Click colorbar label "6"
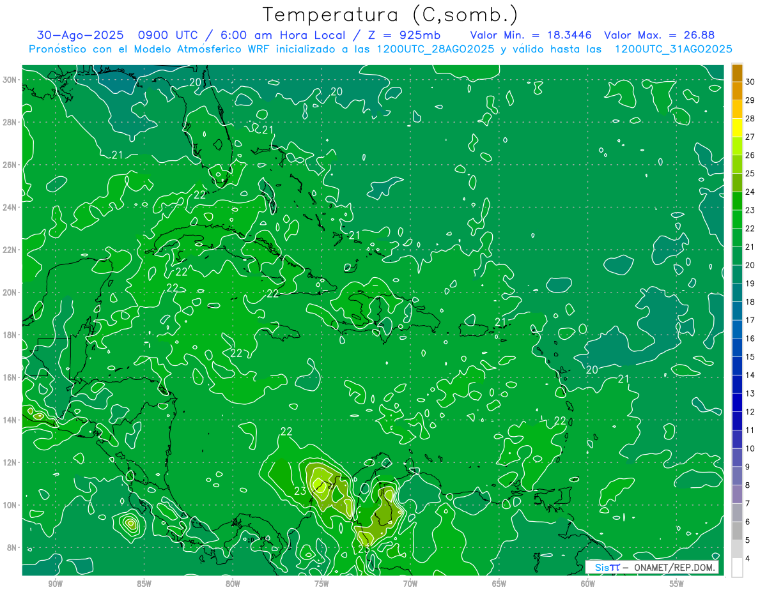The height and width of the screenshot is (592, 767). point(748,522)
